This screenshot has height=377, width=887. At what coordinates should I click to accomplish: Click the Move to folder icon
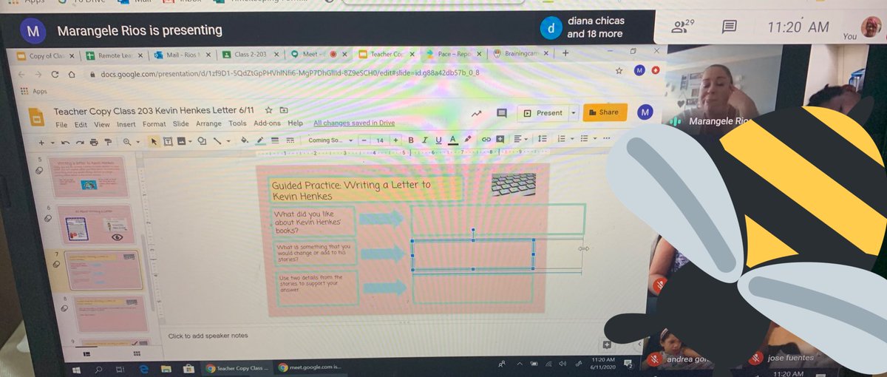[284, 111]
